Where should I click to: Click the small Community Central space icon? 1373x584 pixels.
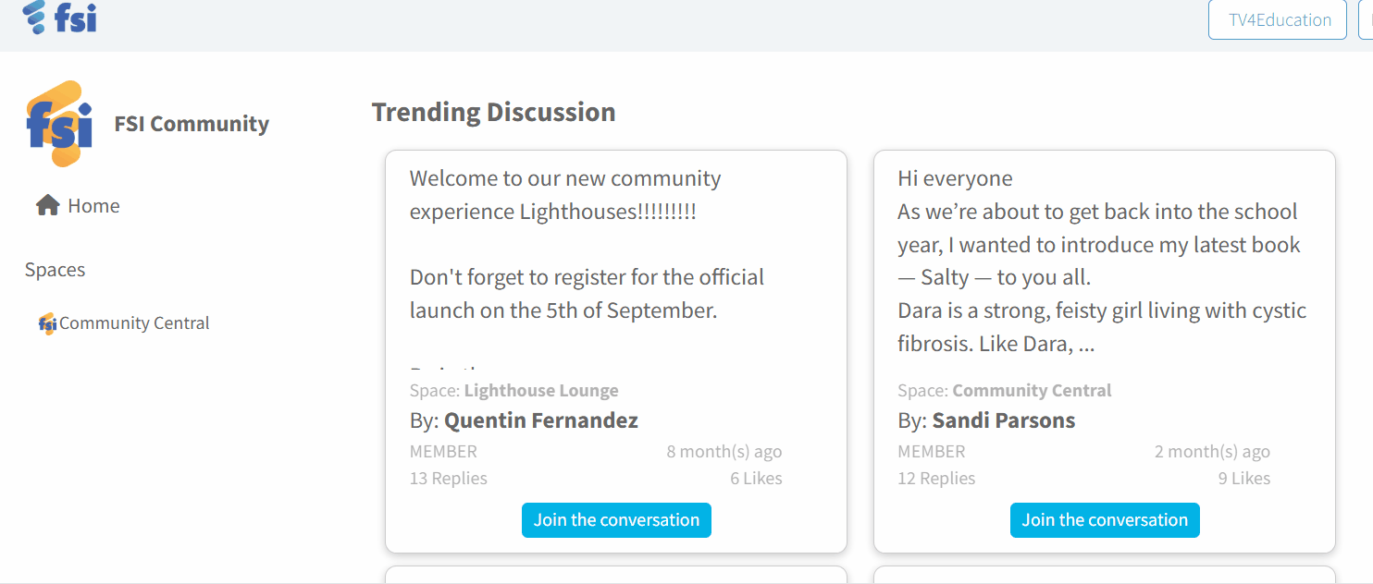(47, 323)
